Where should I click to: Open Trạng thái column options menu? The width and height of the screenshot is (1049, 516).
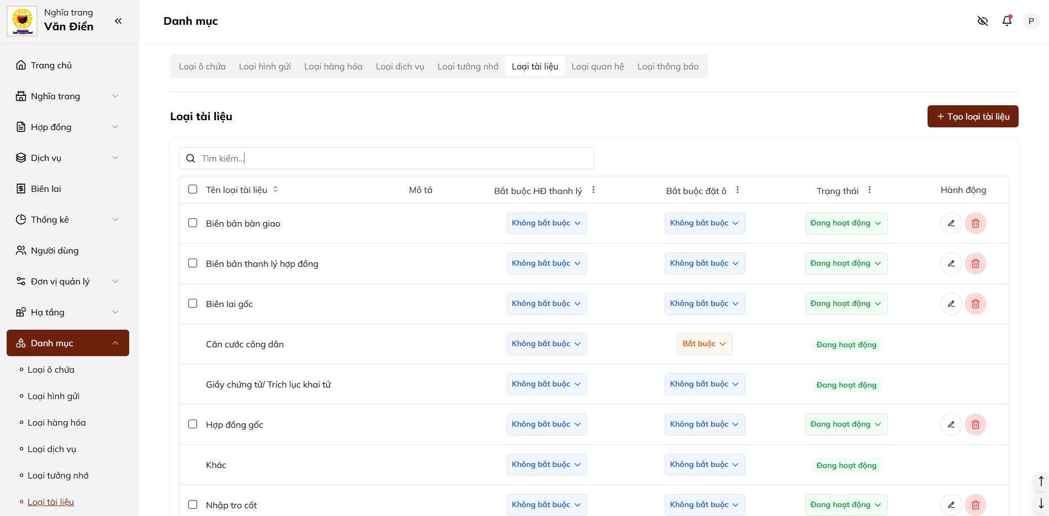click(870, 190)
